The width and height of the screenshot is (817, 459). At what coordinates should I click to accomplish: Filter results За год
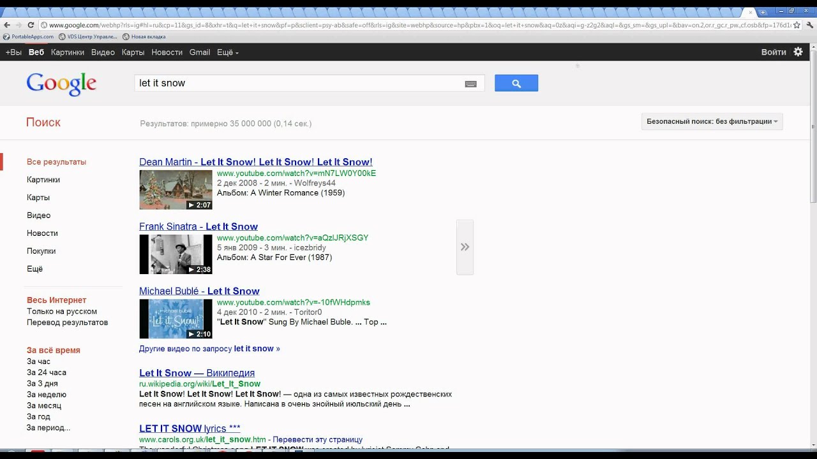[38, 417]
